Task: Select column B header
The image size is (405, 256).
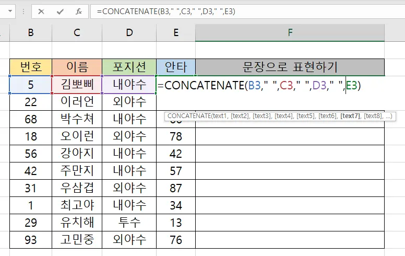Action: click(x=31, y=33)
